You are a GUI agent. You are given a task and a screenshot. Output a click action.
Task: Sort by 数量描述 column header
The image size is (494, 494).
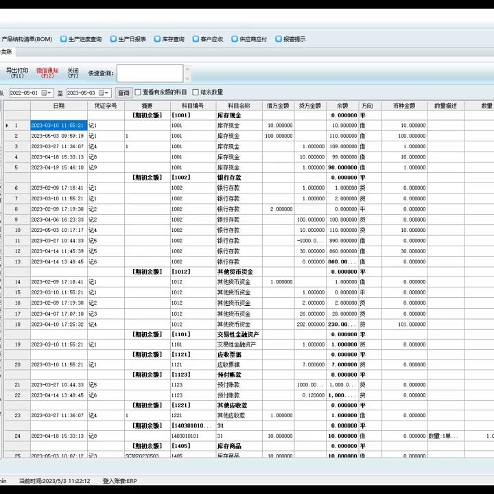(x=445, y=106)
